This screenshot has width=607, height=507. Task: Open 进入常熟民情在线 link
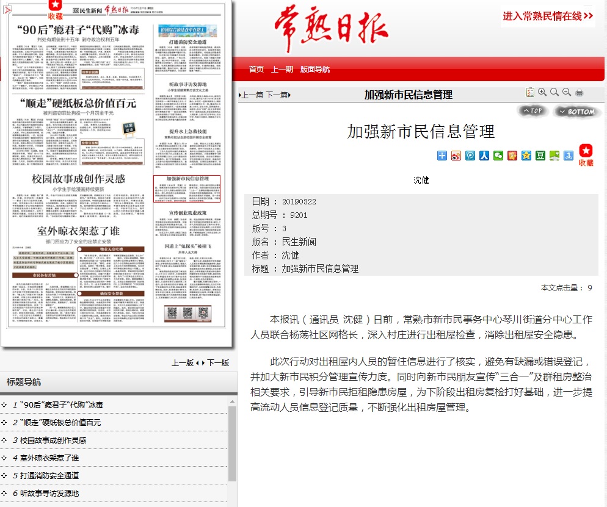click(x=548, y=16)
